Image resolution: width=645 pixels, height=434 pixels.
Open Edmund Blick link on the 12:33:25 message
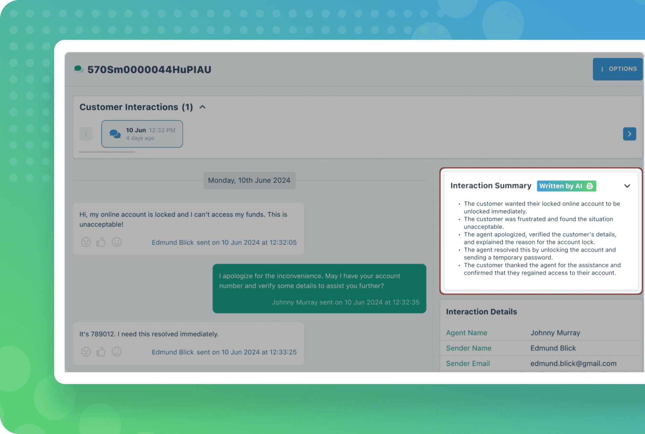173,352
